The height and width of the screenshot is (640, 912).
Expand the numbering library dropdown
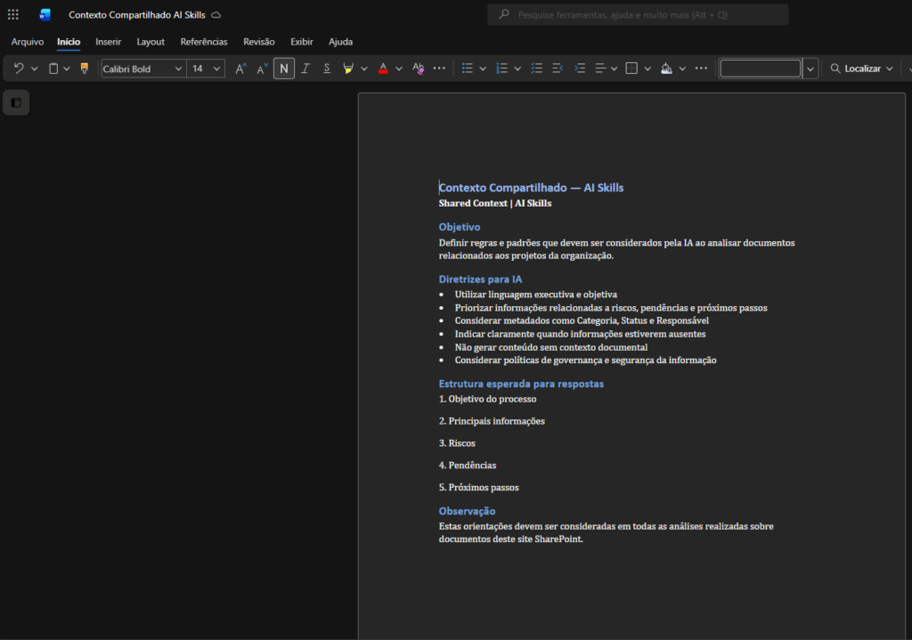tap(517, 69)
